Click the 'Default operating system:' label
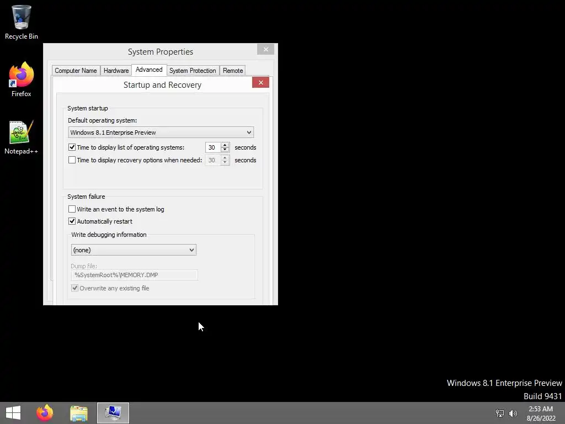This screenshot has height=424, width=565. (x=102, y=120)
